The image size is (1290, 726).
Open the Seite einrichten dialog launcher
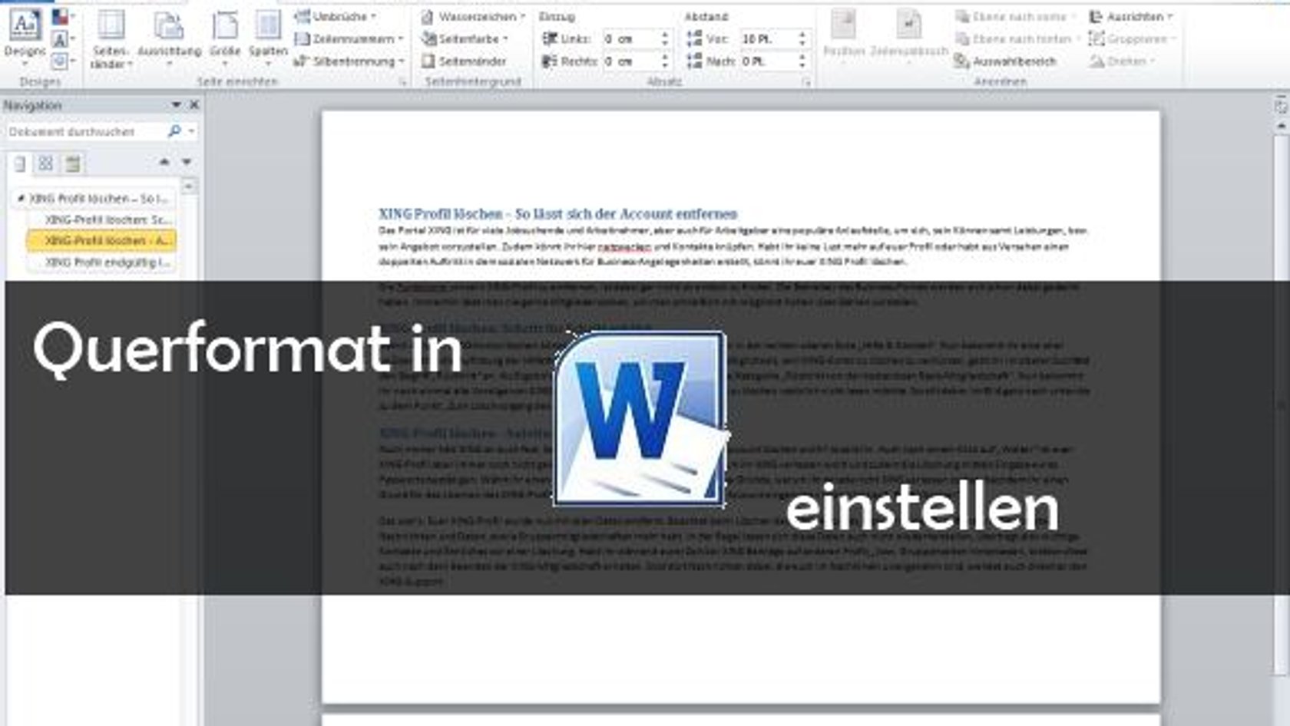(x=402, y=81)
